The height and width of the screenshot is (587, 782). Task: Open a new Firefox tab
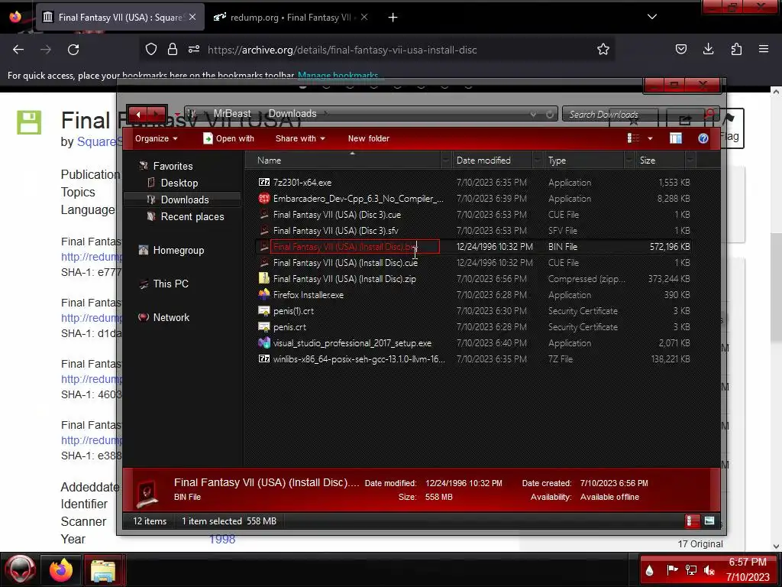[393, 18]
